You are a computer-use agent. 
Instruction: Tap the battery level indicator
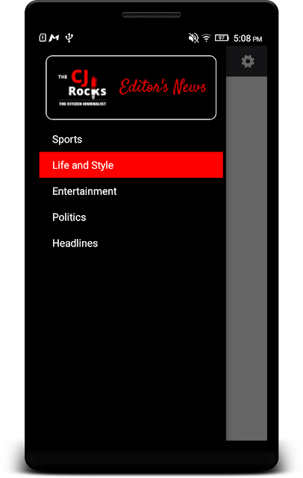[222, 38]
